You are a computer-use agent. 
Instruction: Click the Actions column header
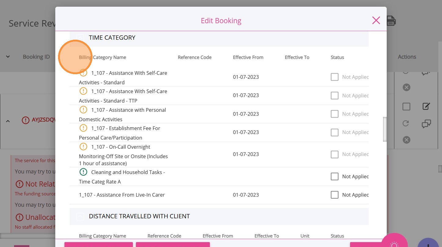pyautogui.click(x=407, y=57)
